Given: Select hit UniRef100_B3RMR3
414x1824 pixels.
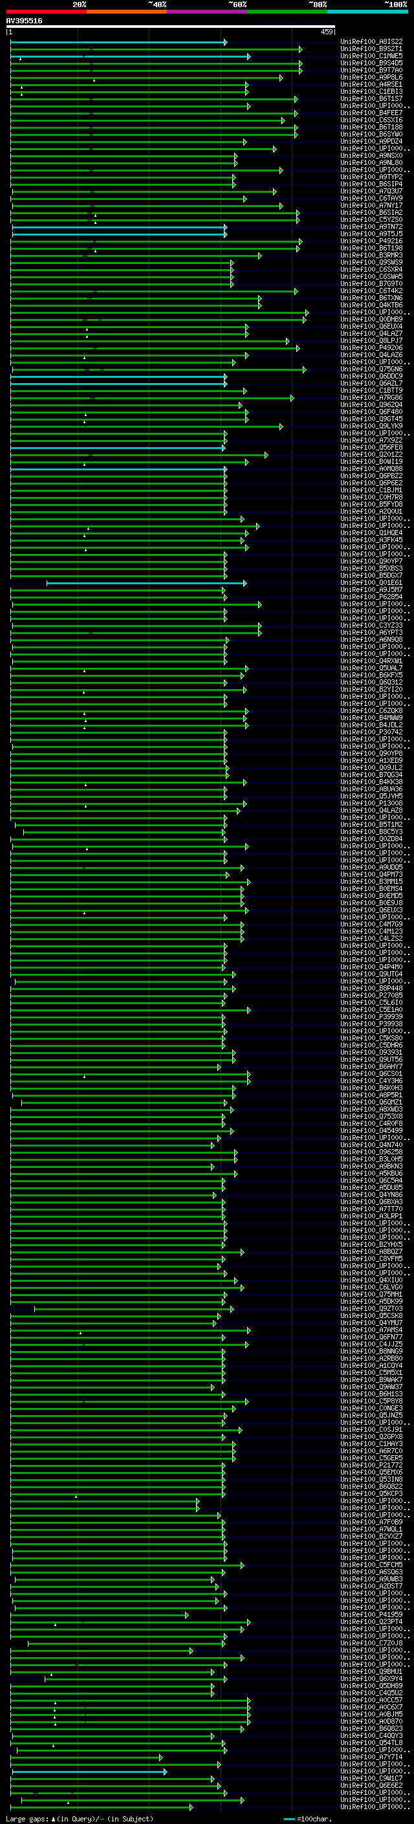Looking at the screenshot, I should (371, 256).
